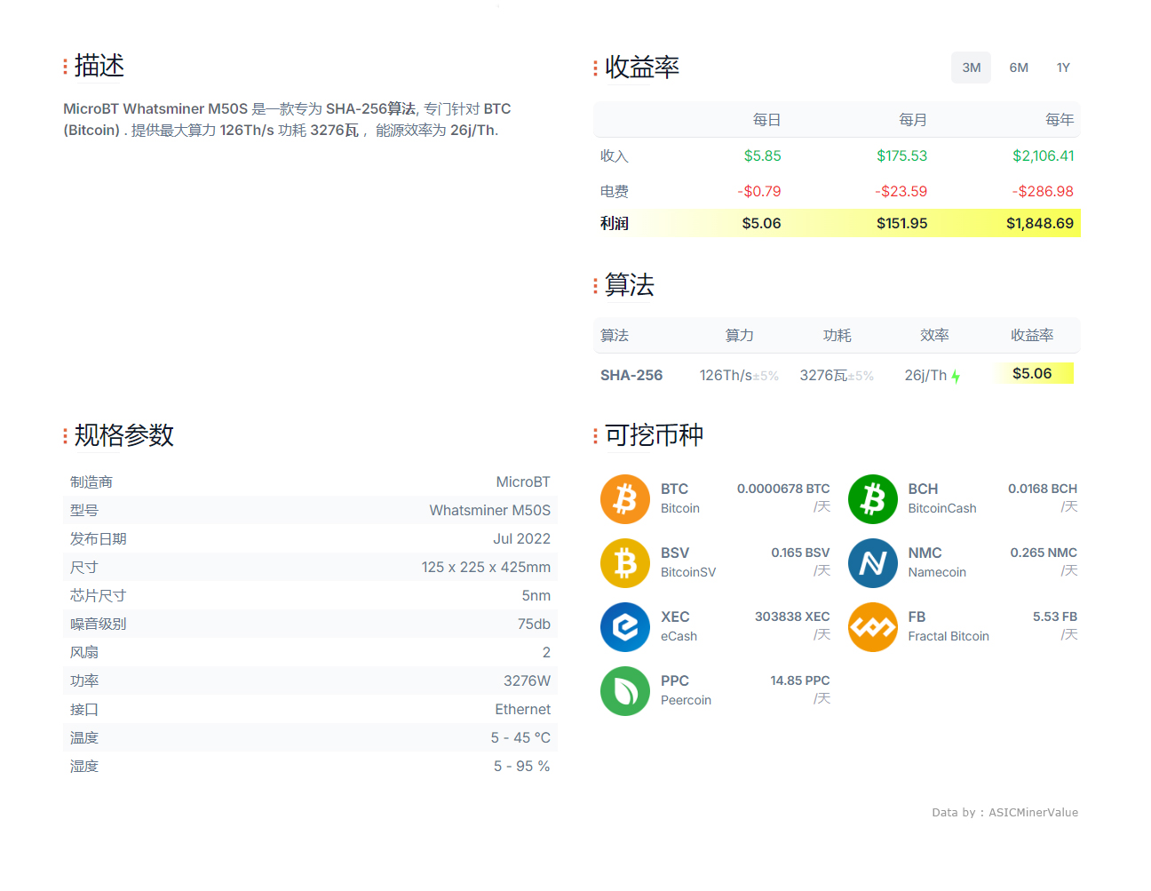Click the yearly profit $1,848.69
The width and height of the screenshot is (1151, 891).
coord(1039,223)
